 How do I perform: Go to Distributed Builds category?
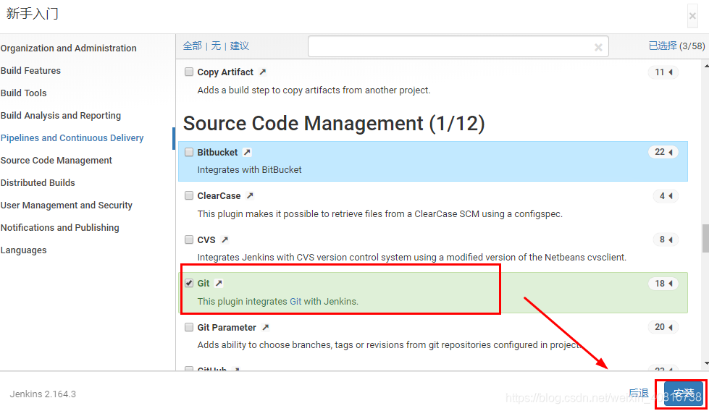[38, 182]
